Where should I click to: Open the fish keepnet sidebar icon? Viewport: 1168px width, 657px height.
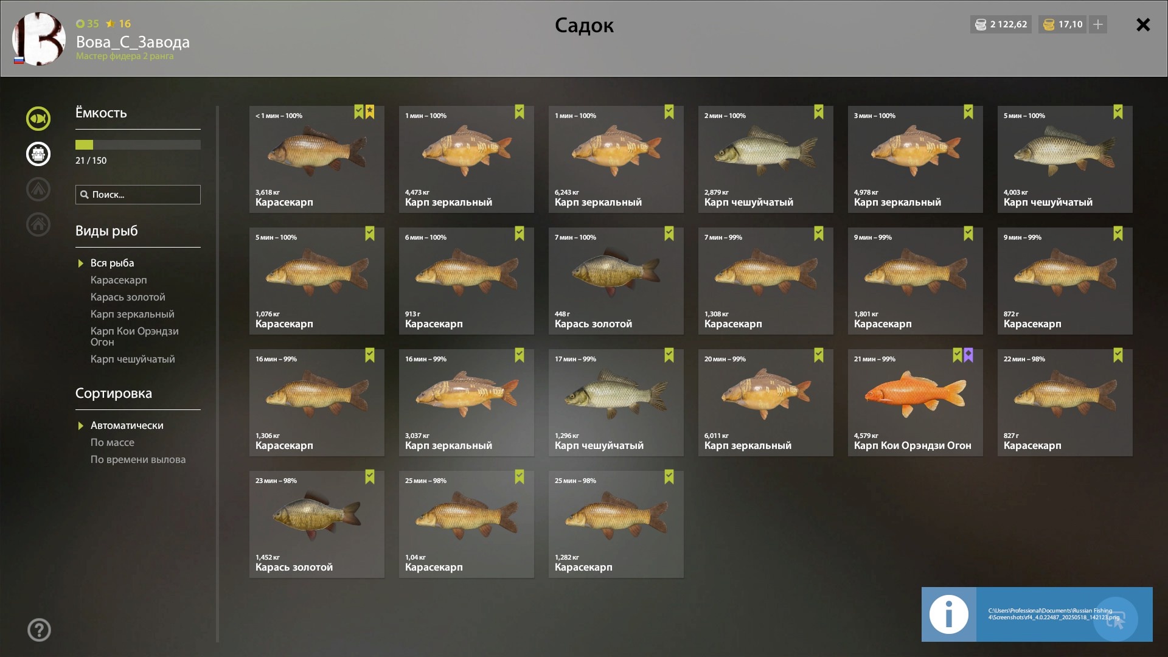pos(38,119)
